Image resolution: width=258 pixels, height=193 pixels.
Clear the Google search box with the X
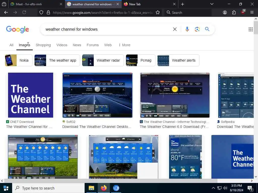pyautogui.click(x=175, y=29)
